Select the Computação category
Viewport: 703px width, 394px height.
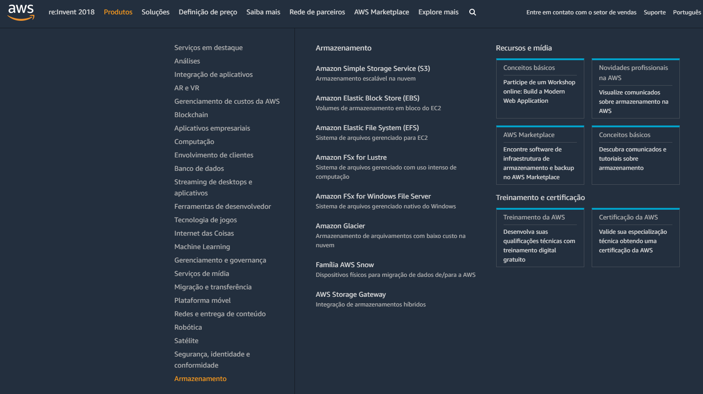pos(194,142)
